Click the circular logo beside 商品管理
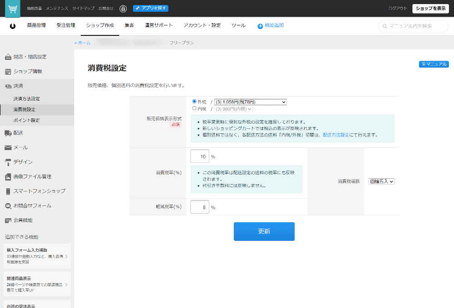This screenshot has height=308, width=454. 12,26
